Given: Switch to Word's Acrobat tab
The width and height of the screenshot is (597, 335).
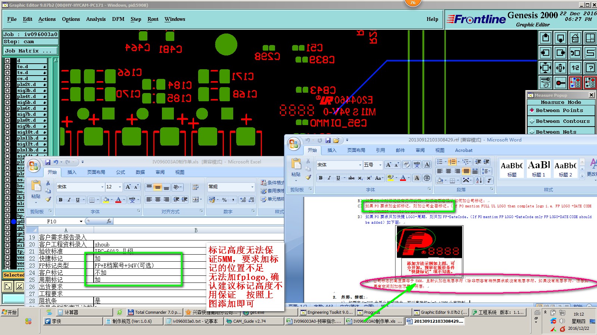Looking at the screenshot, I should pos(464,150).
